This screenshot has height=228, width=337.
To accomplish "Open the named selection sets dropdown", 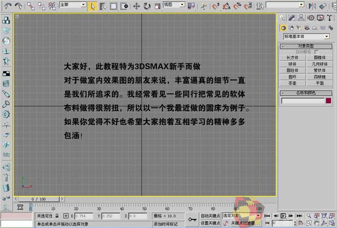I will 285,5.
